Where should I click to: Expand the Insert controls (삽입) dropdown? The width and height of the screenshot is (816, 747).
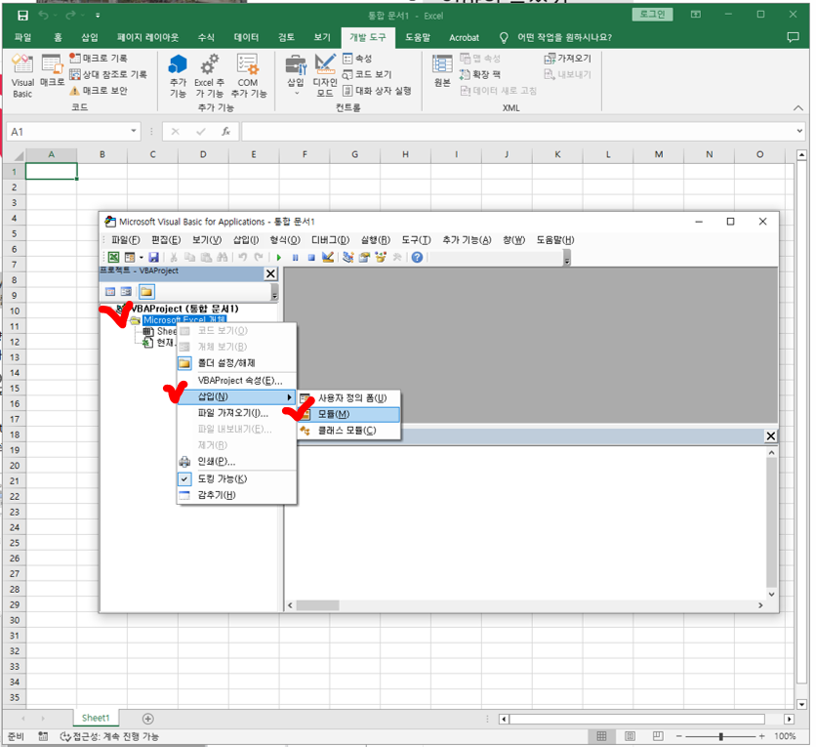point(296,76)
